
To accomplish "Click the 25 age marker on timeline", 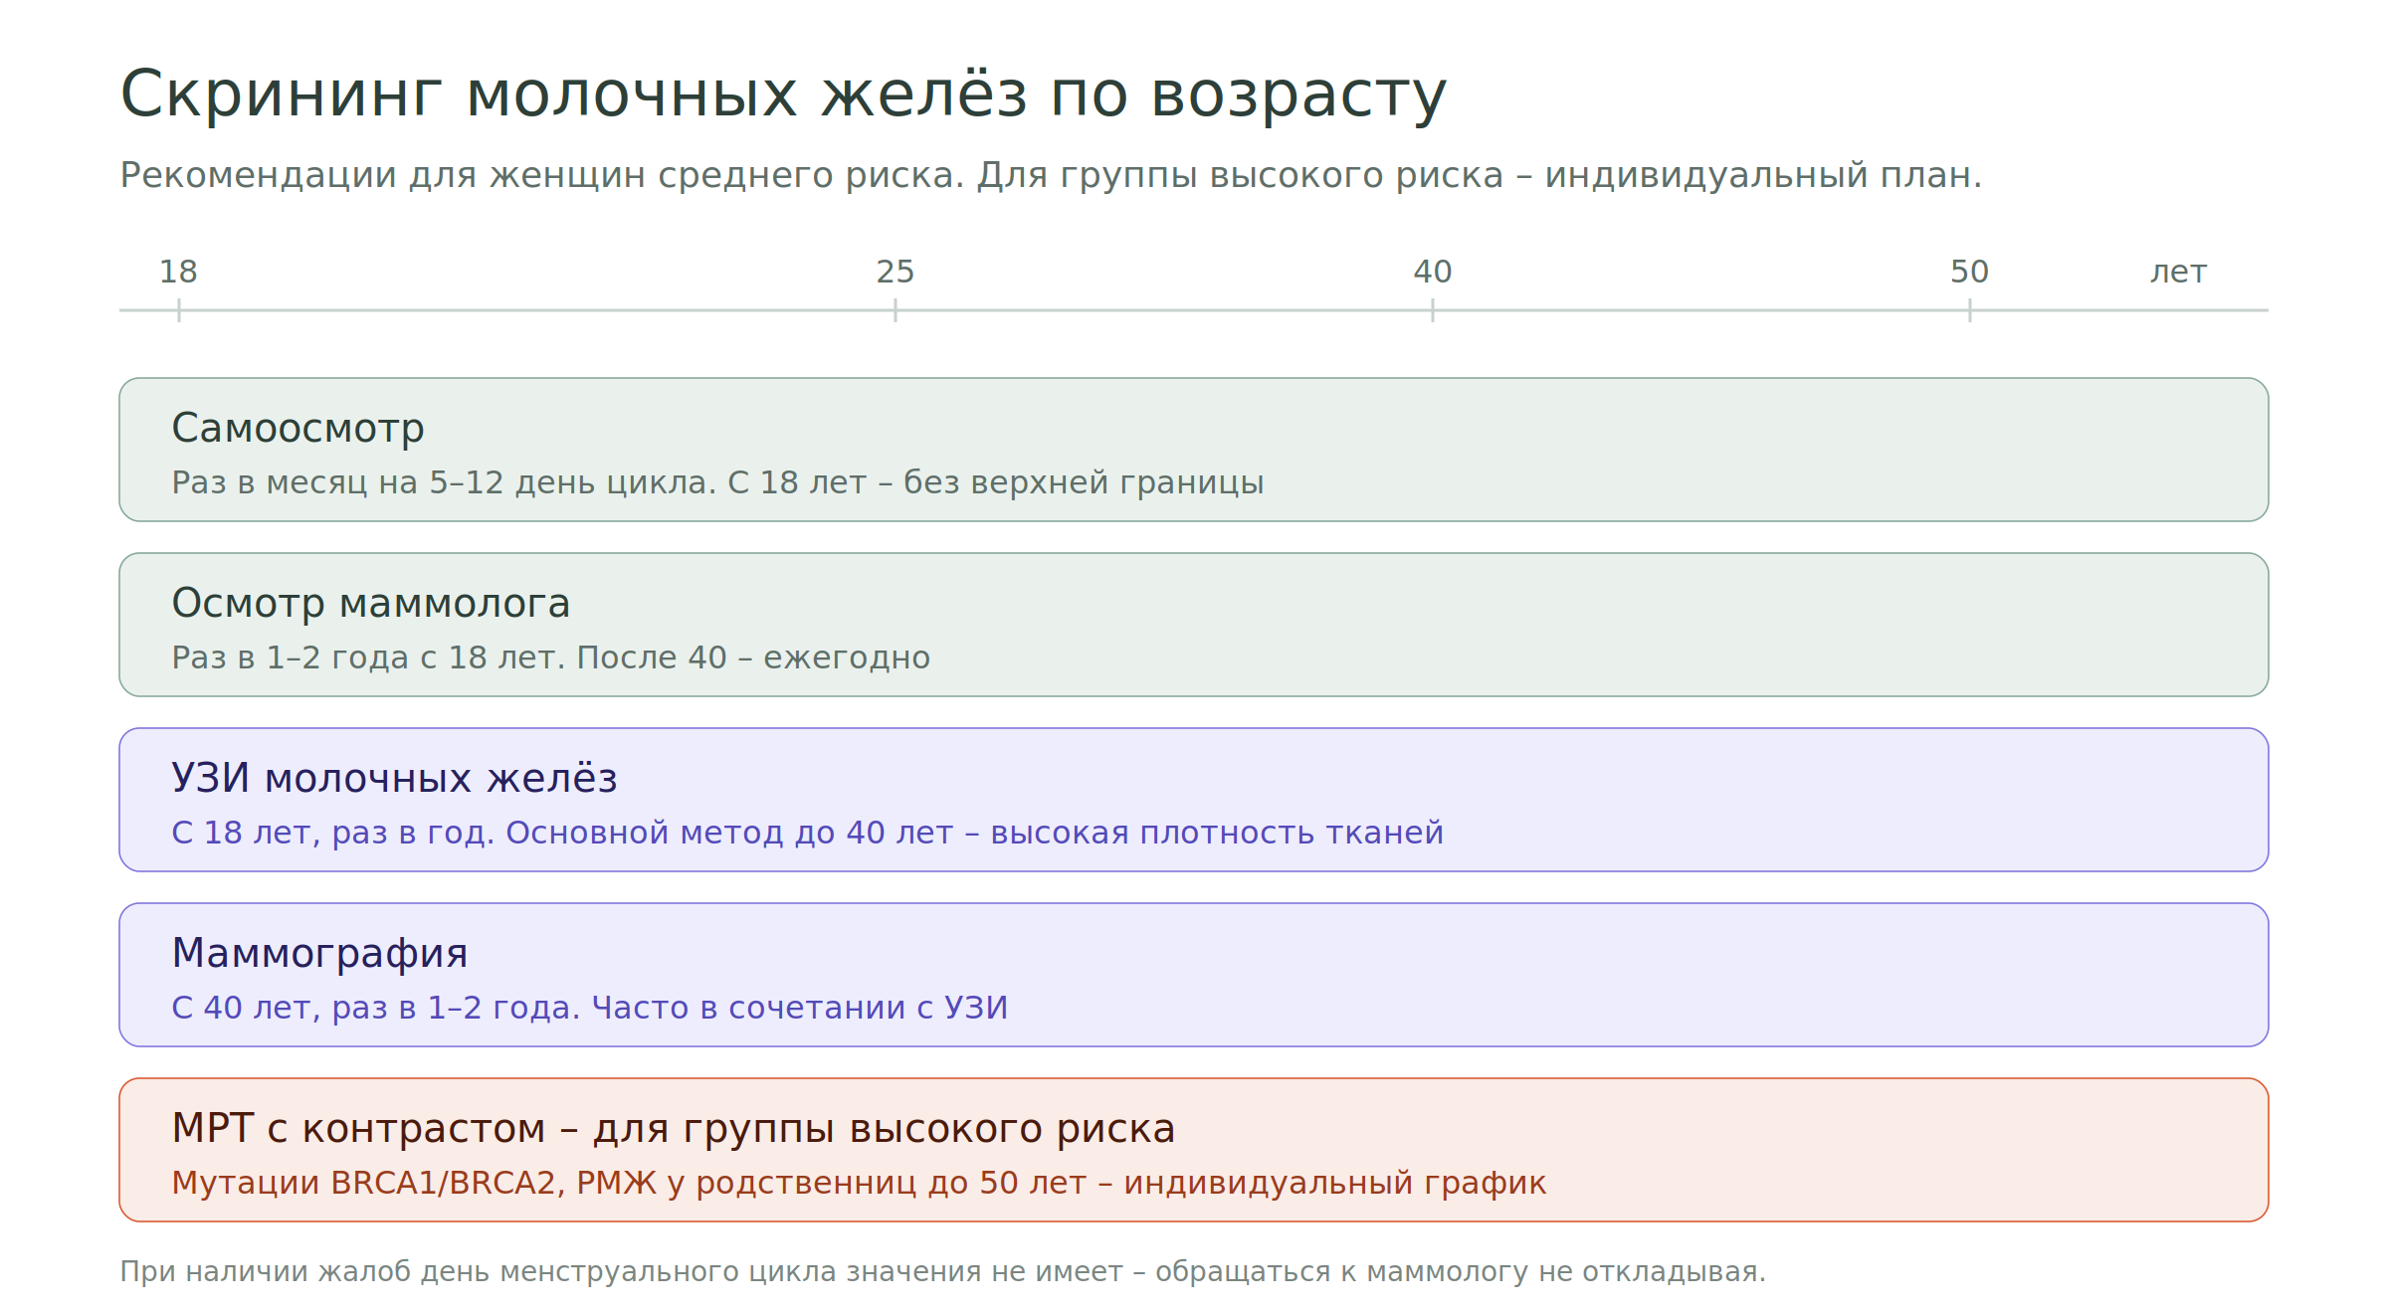I will [895, 272].
